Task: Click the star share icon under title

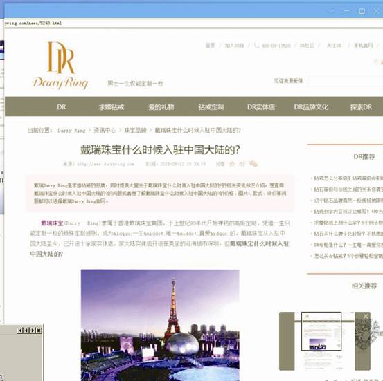Action: click(x=232, y=164)
